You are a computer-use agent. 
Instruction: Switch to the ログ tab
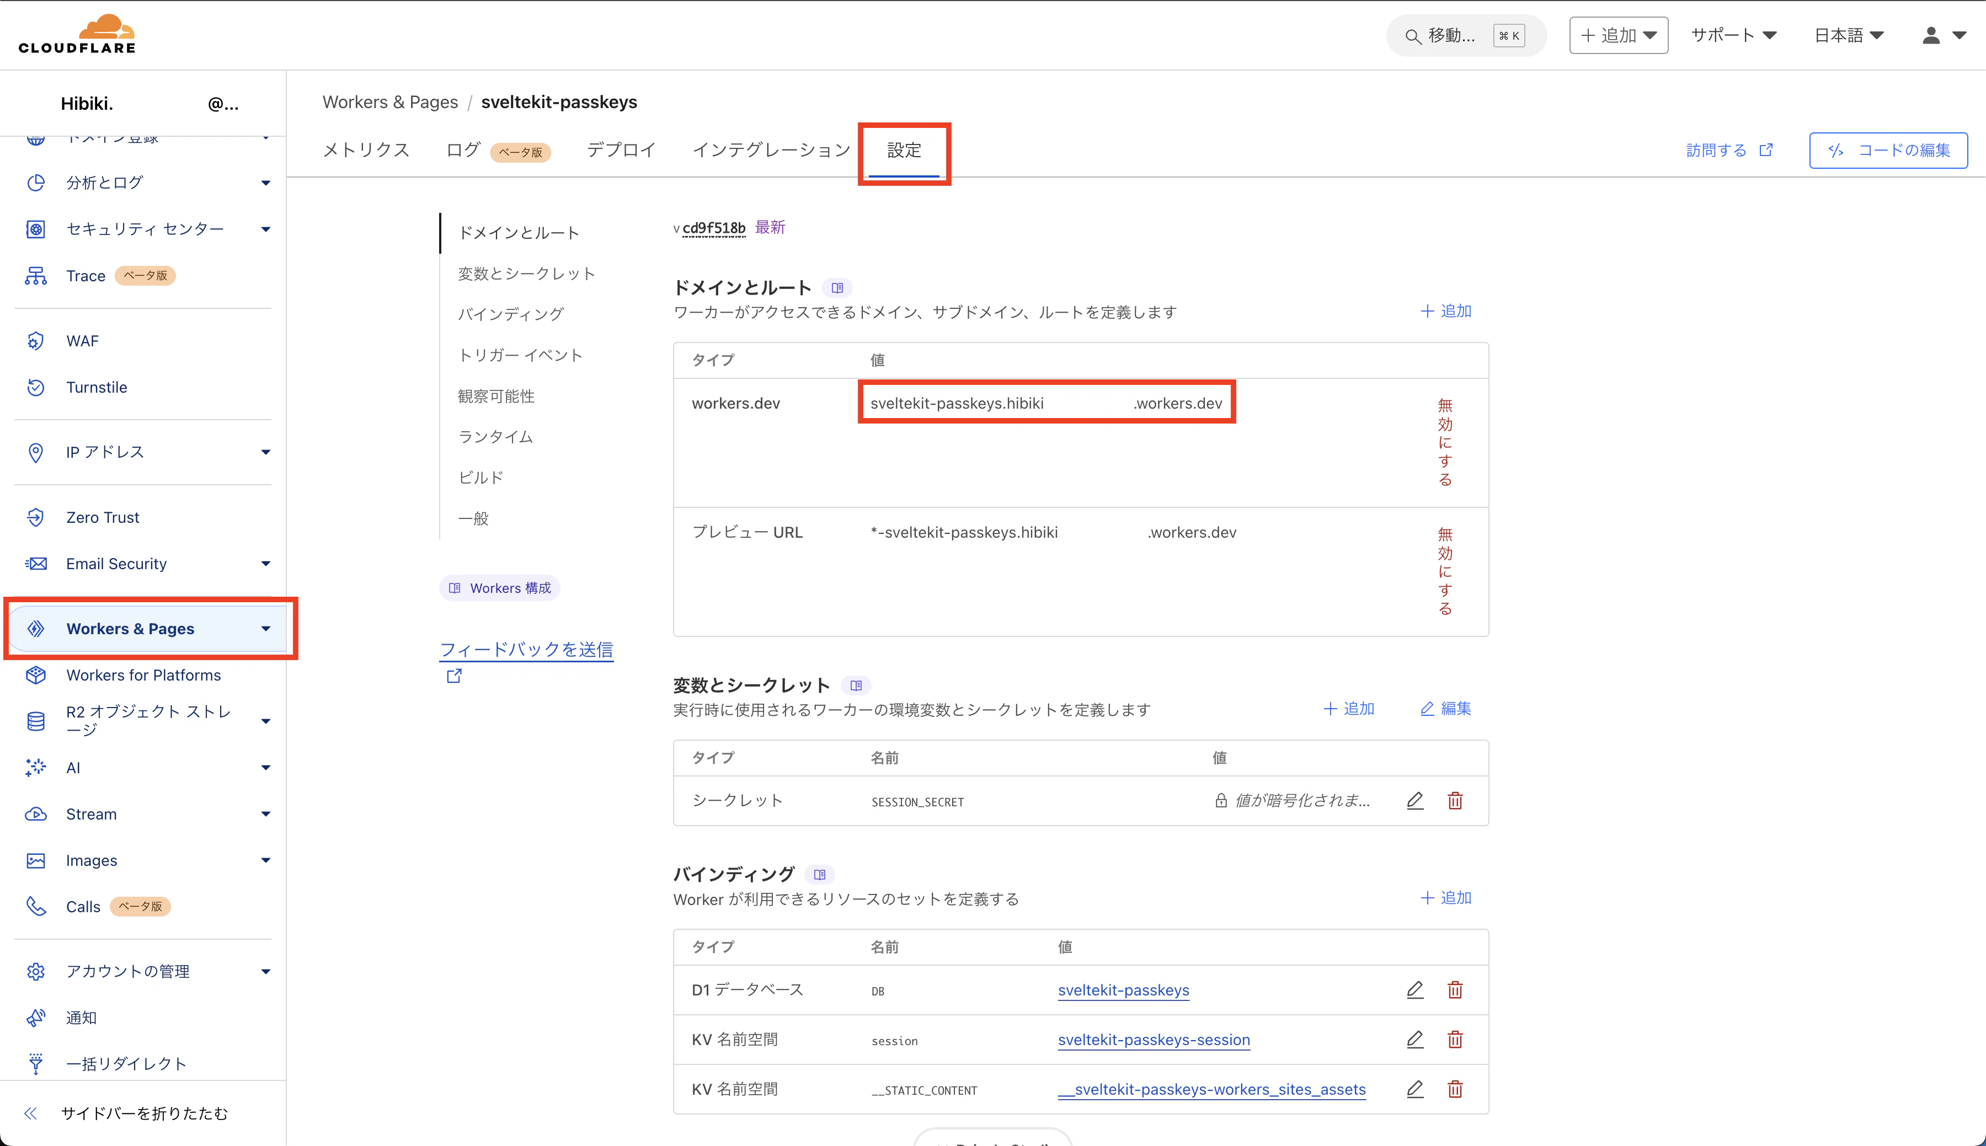pos(463,149)
